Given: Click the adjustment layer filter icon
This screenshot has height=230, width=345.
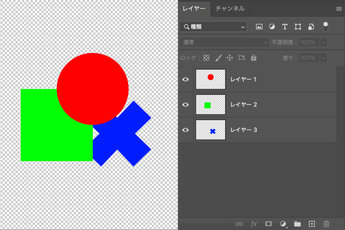Looking at the screenshot, I should [272, 27].
